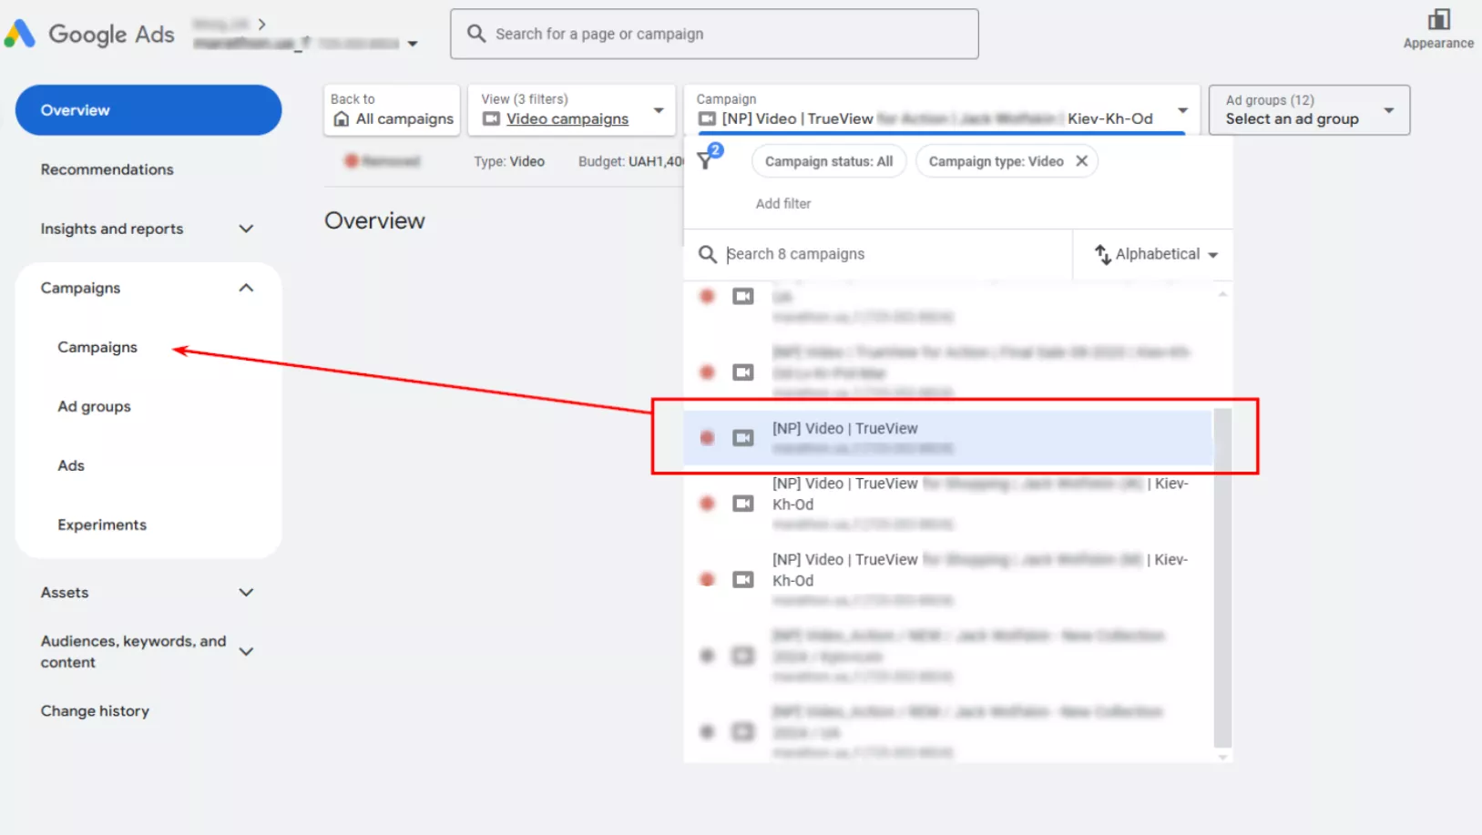Click Add filter link

782,204
